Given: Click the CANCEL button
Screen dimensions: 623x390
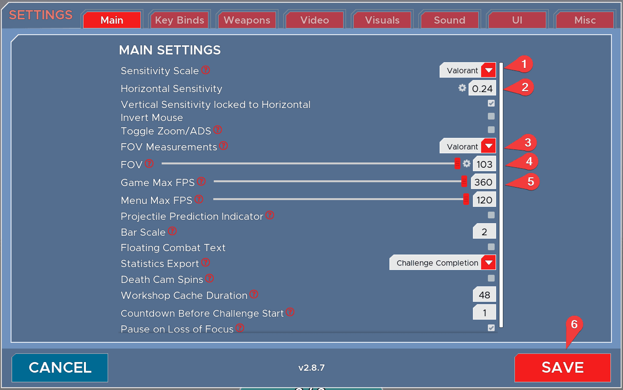Looking at the screenshot, I should tap(60, 367).
